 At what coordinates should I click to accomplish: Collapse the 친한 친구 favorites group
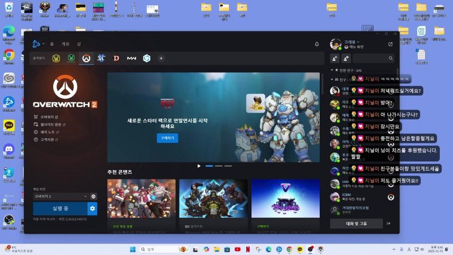click(x=332, y=70)
